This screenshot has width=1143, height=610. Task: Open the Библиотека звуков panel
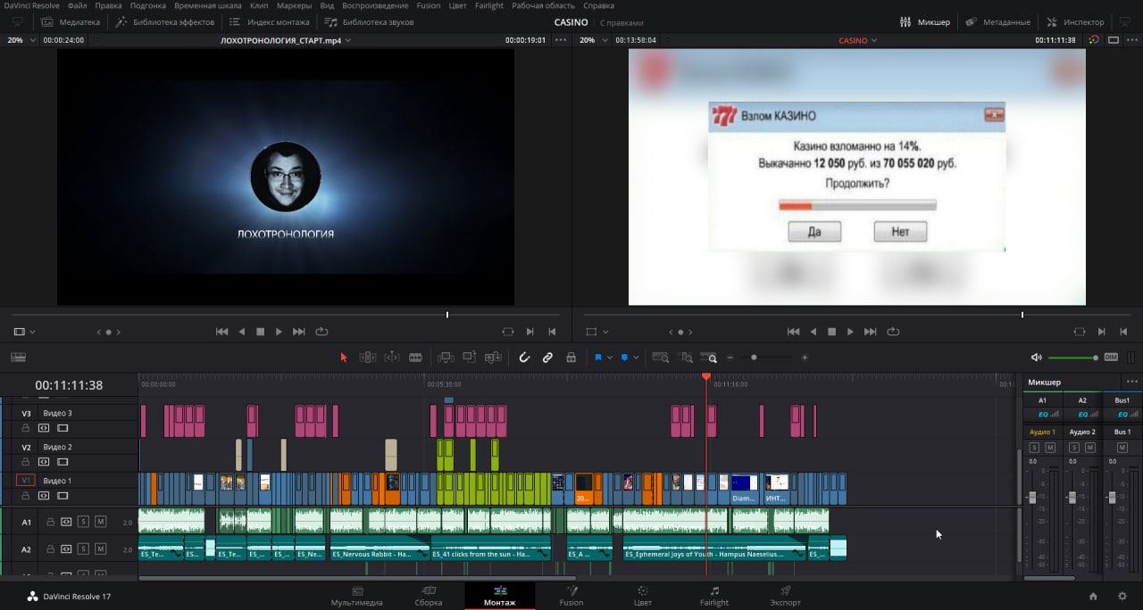pos(369,21)
